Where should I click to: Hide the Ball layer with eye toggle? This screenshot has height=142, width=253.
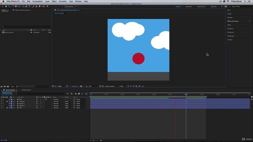[2, 99]
